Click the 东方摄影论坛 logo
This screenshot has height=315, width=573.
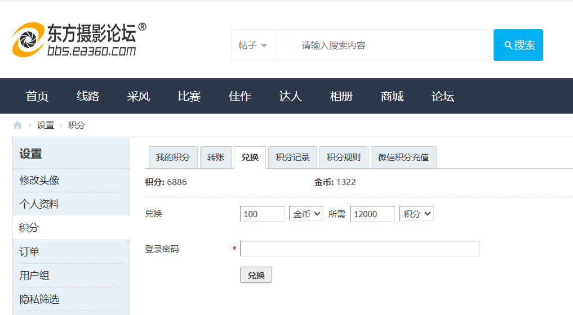coord(79,40)
